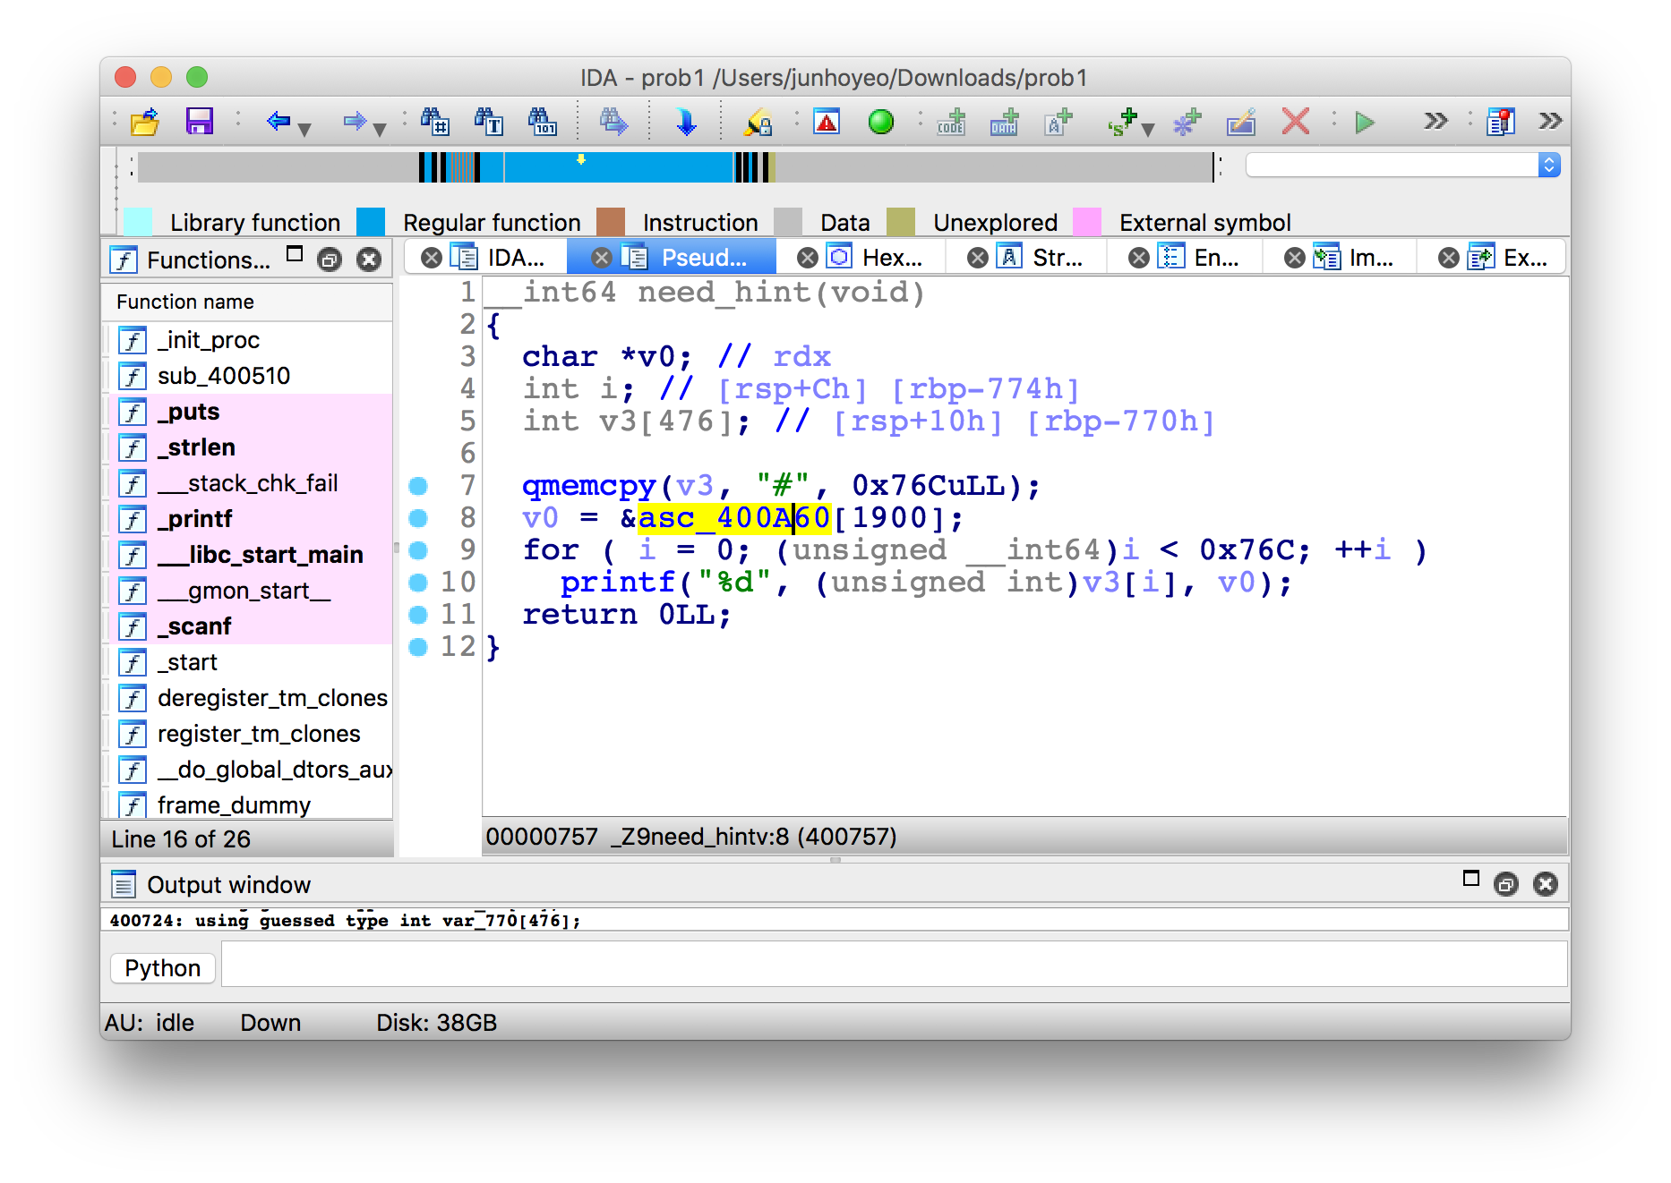The width and height of the screenshot is (1671, 1183).
Task: Save the database with the floppy icon
Action: pyautogui.click(x=199, y=122)
